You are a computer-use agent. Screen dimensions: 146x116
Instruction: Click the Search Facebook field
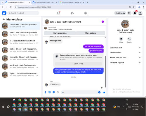pos(23,13)
